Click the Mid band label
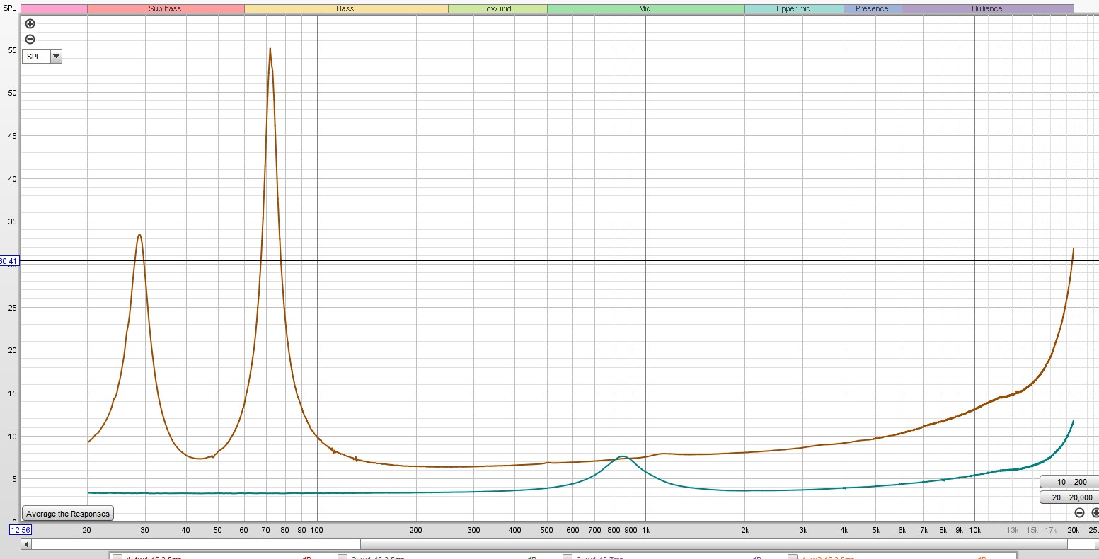This screenshot has height=559, width=1099. click(645, 8)
